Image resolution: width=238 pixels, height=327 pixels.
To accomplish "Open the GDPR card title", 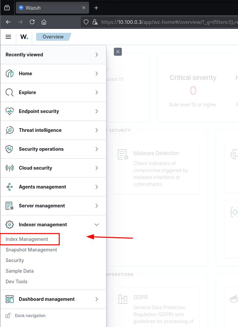I will click(141, 297).
